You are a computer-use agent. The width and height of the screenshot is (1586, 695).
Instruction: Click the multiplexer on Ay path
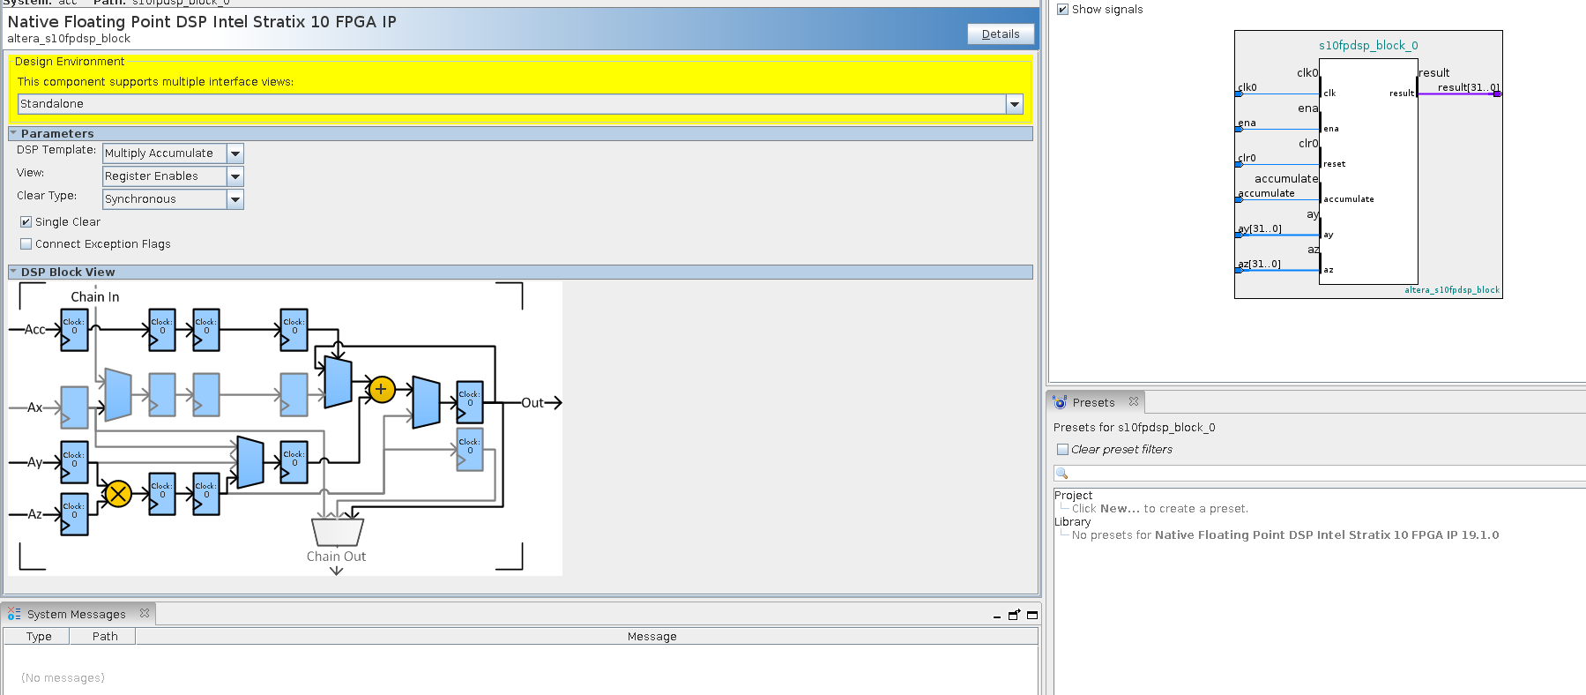click(x=250, y=462)
